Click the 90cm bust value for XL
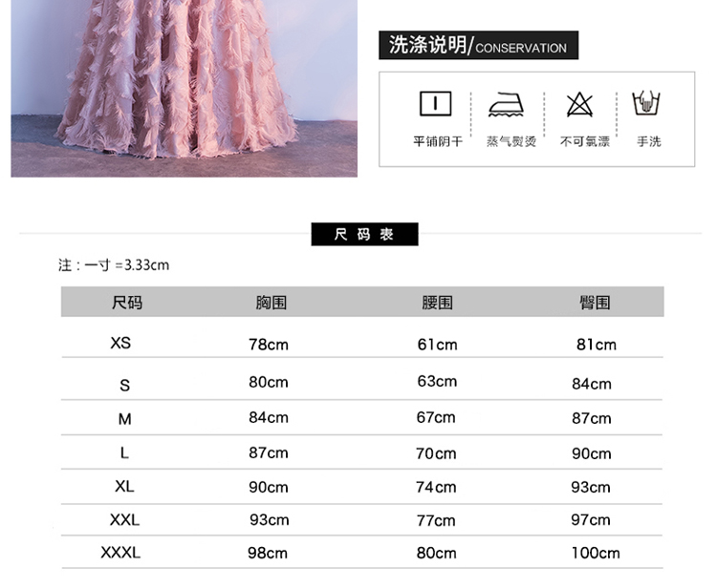This screenshot has height=588, width=717. (269, 487)
